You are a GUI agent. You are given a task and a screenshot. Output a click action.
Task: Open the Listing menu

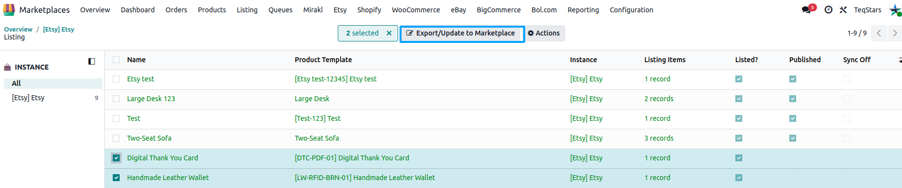coord(247,10)
